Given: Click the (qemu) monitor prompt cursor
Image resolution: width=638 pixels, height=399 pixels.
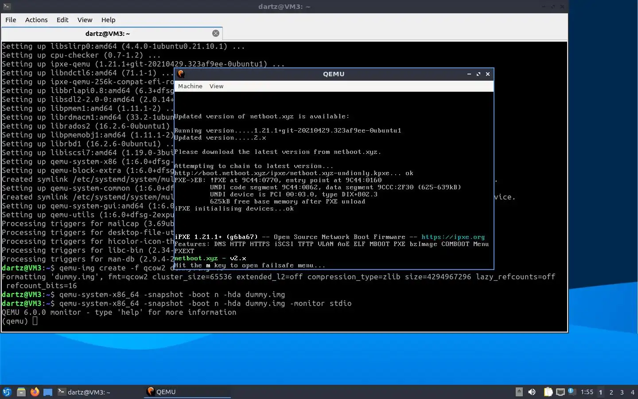Looking at the screenshot, I should [x=35, y=321].
